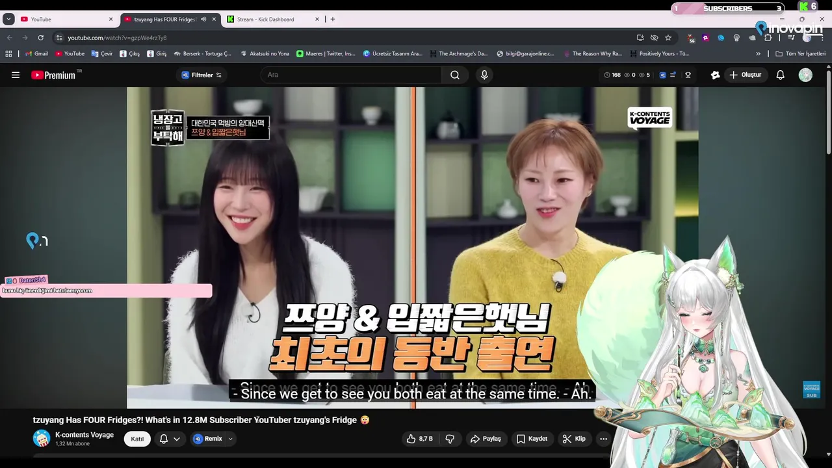Expand the Remix dropdown arrow
The width and height of the screenshot is (832, 468).
click(x=230, y=439)
